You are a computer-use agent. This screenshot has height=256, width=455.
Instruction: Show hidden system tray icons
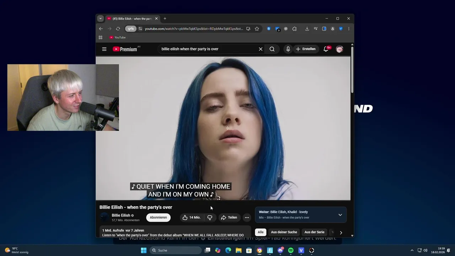tap(412, 250)
